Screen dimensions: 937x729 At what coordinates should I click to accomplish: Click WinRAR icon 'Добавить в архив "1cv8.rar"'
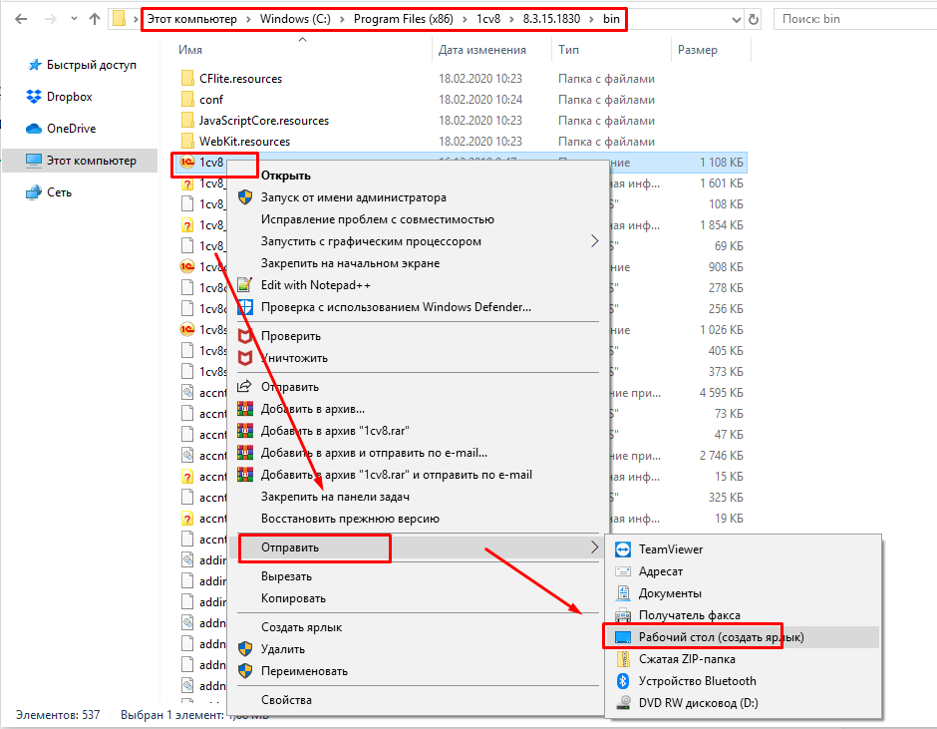tap(245, 431)
